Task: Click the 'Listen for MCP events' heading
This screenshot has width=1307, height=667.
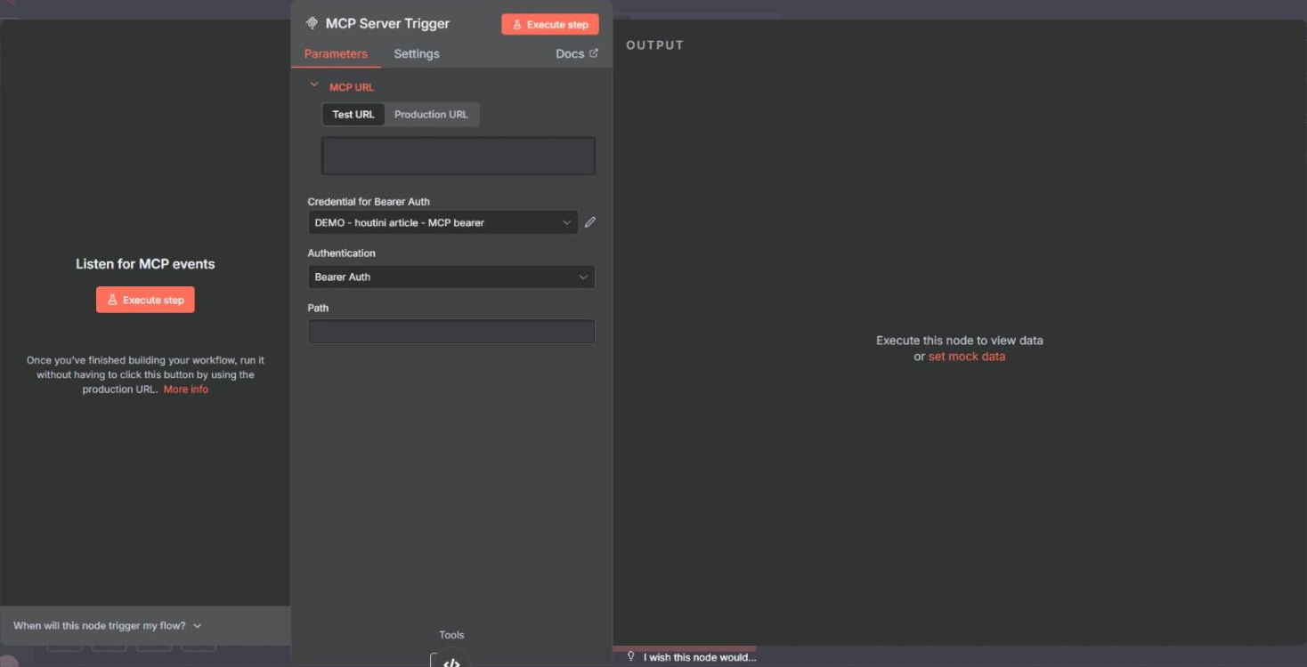Action: pyautogui.click(x=145, y=264)
